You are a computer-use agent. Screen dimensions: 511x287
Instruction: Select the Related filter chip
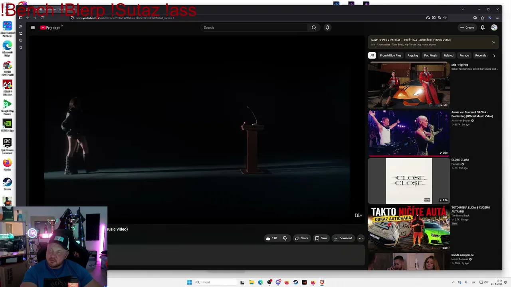pyautogui.click(x=449, y=55)
